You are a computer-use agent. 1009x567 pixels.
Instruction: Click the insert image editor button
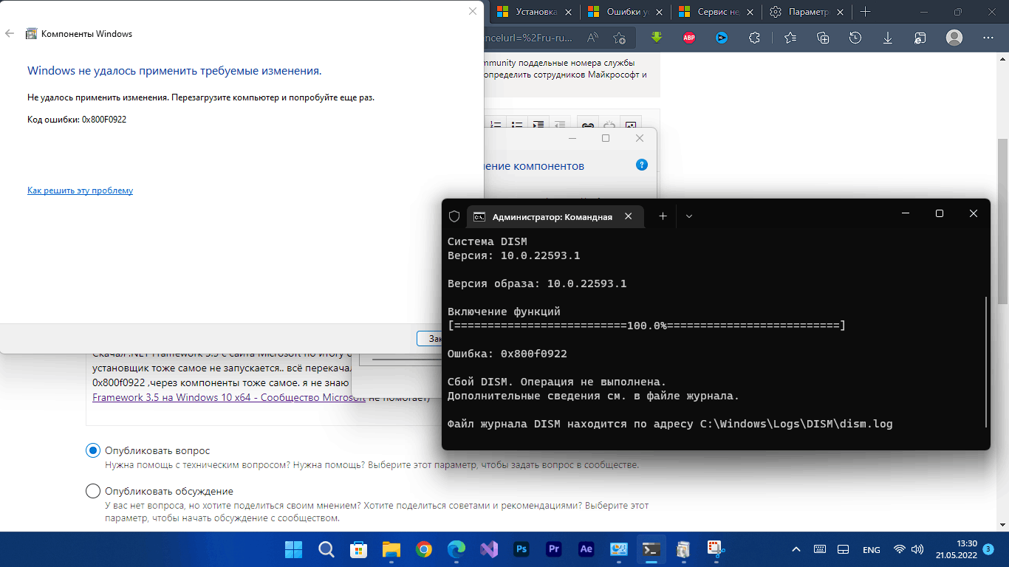click(x=630, y=125)
